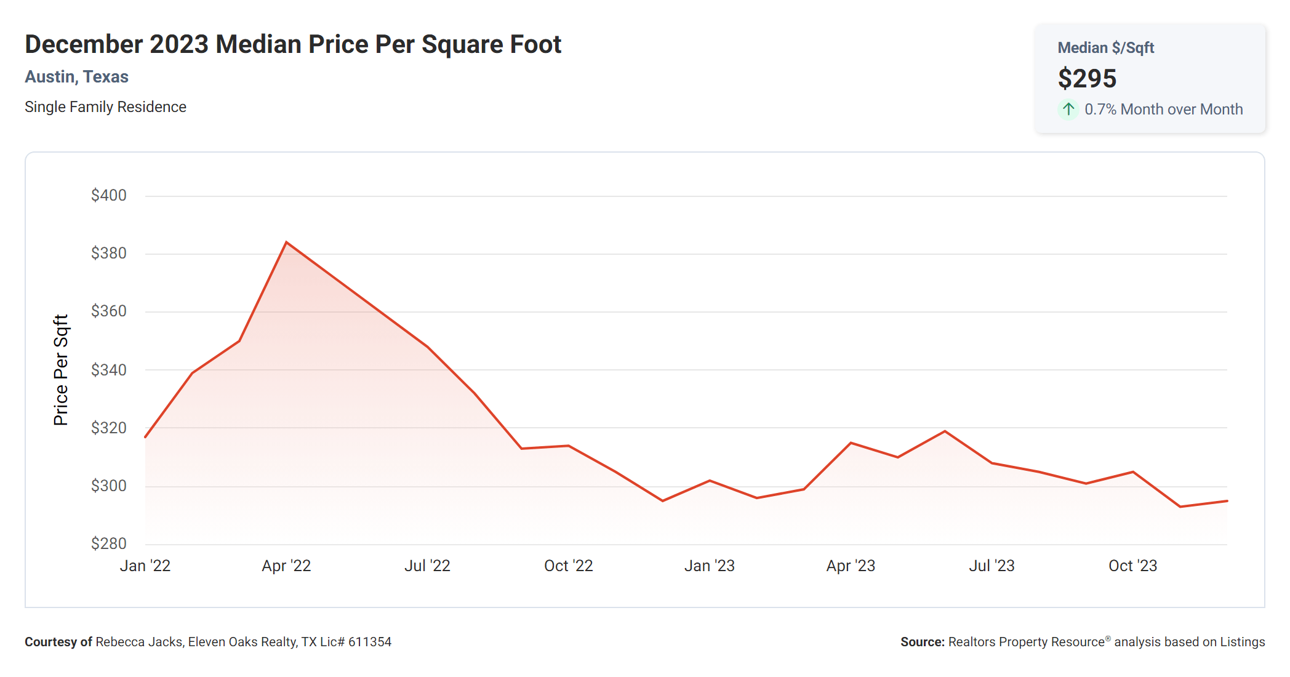Click the Jan '23 x-axis label
The image size is (1290, 677).
click(709, 566)
